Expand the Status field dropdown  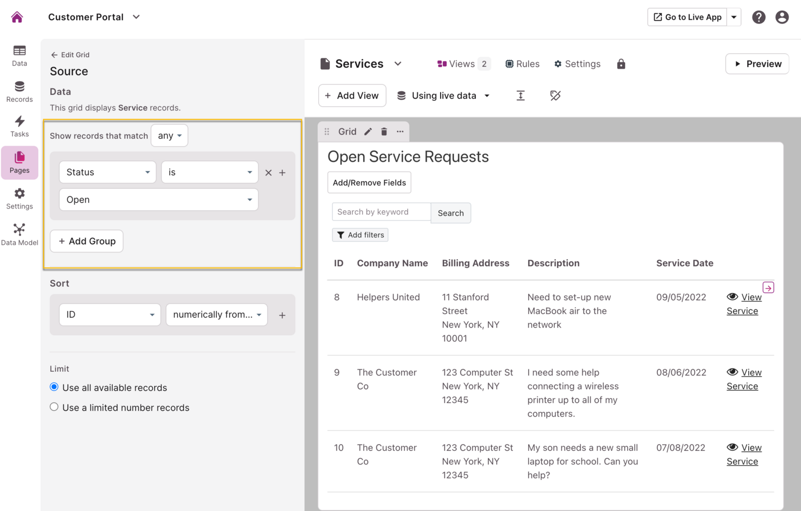(107, 172)
